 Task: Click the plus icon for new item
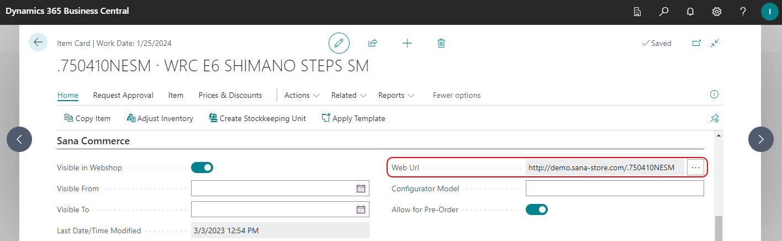click(407, 43)
